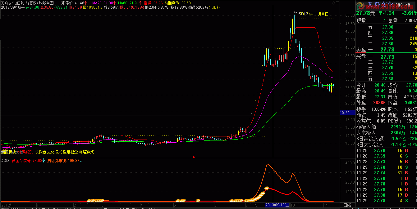The width and height of the screenshot is (417, 209).
Task: Click the 大宗流入 -2804万 row
Action: coord(387,133)
